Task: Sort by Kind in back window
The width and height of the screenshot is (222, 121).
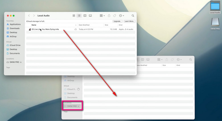Action: (178, 65)
